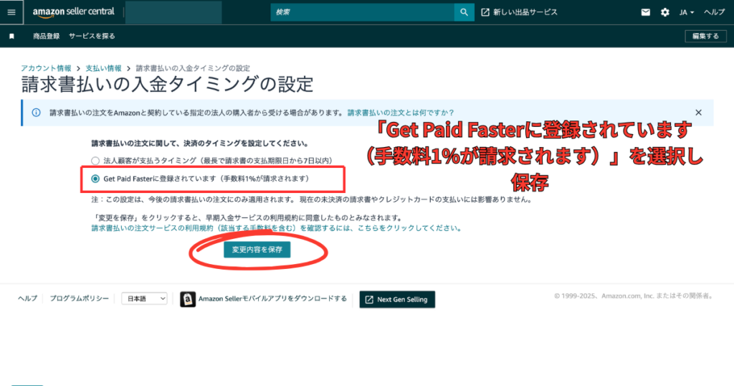Click inside the 検索 search field
734x386 pixels.
pos(362,12)
